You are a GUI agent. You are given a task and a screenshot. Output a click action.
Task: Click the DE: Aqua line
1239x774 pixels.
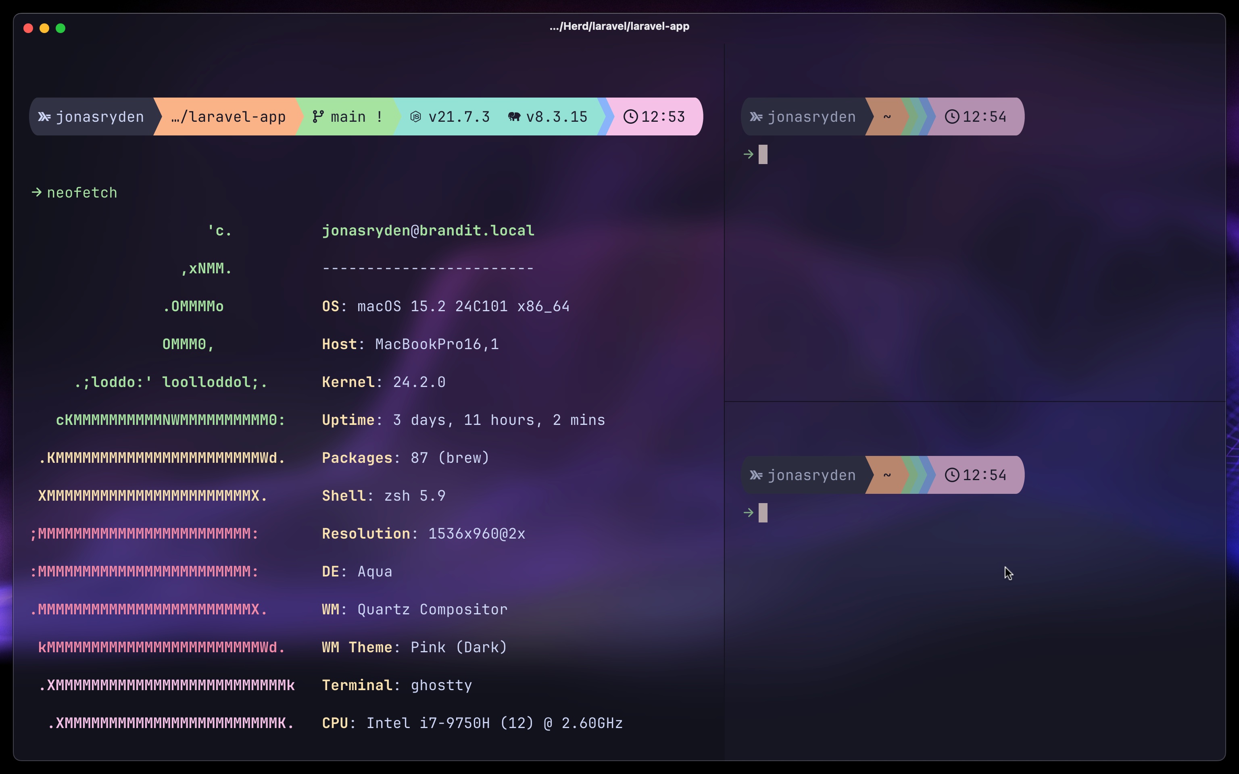[357, 571]
